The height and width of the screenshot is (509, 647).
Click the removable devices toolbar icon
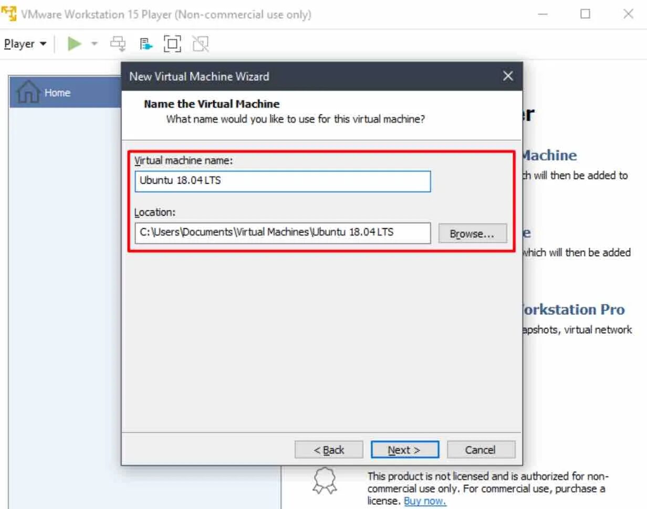click(145, 44)
